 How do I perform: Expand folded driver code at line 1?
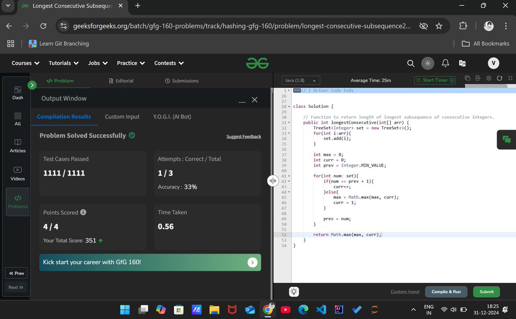click(x=289, y=91)
